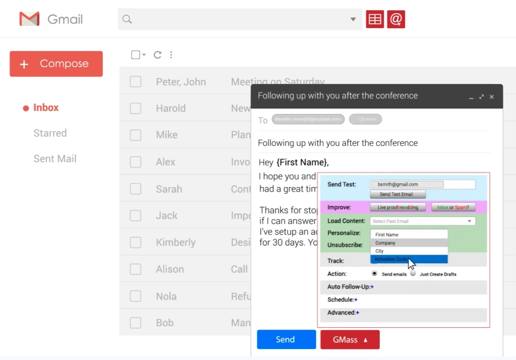
Task: Click the GMass spreadsheet icon button
Action: (375, 19)
